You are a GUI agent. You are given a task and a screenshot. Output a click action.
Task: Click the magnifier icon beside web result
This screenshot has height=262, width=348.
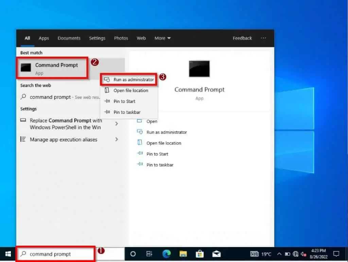tap(23, 97)
